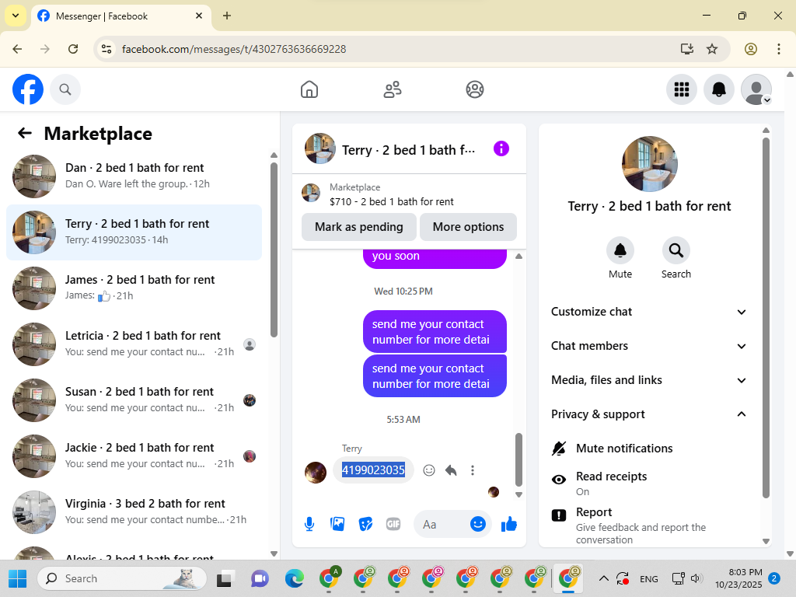Click Windows taskbar Search box
Screen dimensions: 796x597
[122, 578]
